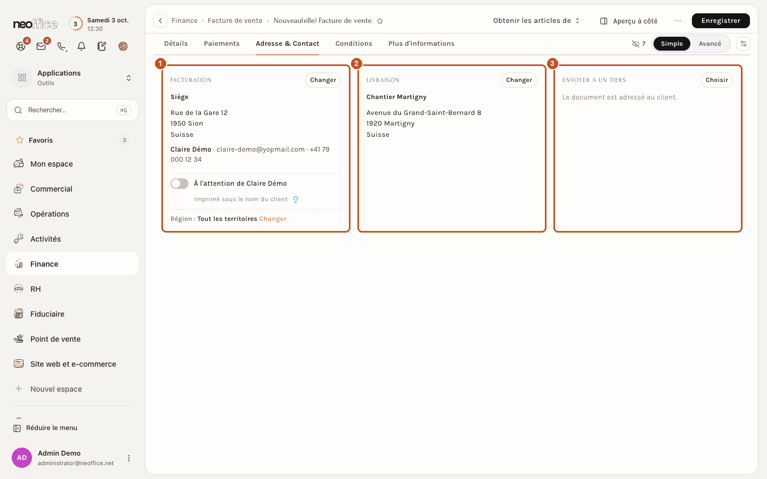The height and width of the screenshot is (479, 767).
Task: Open the phone calls icon
Action: pyautogui.click(x=62, y=46)
